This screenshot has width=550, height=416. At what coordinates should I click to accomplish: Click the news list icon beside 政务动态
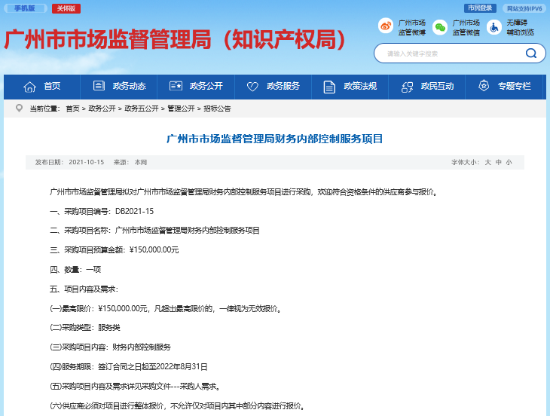99,86
